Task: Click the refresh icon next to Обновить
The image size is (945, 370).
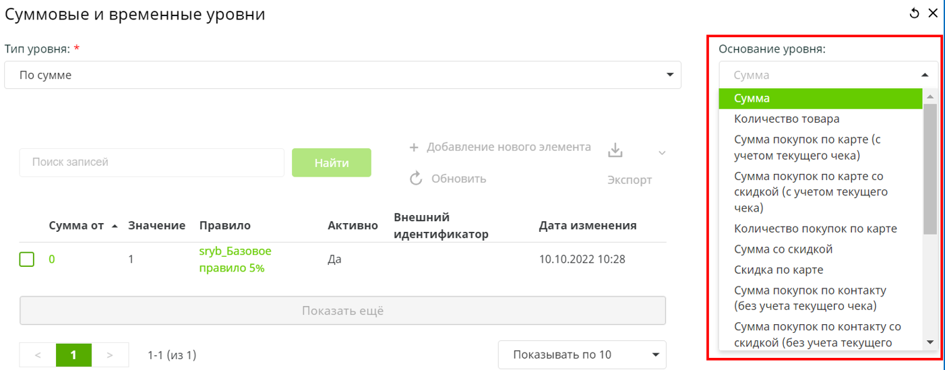Action: [416, 179]
